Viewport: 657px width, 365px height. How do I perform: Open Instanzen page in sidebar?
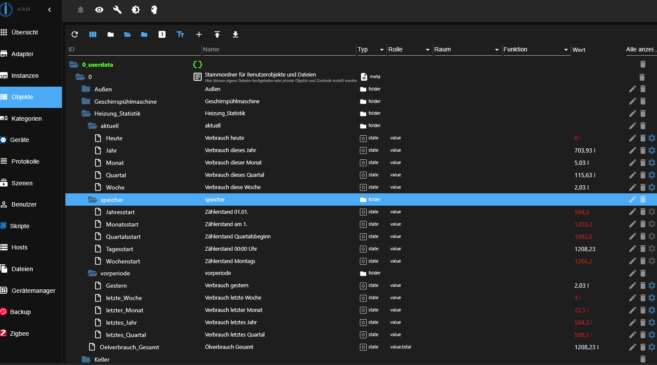[31, 76]
